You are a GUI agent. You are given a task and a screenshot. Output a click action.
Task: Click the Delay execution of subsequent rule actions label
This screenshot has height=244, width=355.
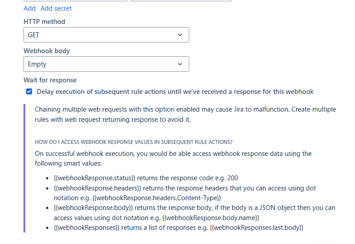[x=175, y=92]
